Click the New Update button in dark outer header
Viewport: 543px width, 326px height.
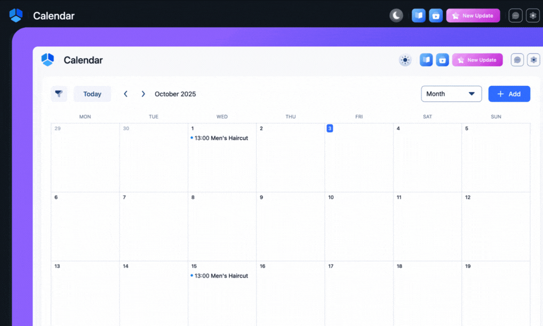(x=473, y=15)
